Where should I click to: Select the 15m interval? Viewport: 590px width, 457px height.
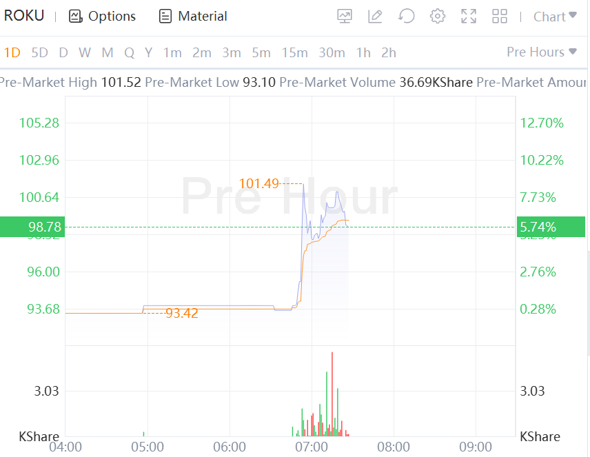tap(294, 52)
